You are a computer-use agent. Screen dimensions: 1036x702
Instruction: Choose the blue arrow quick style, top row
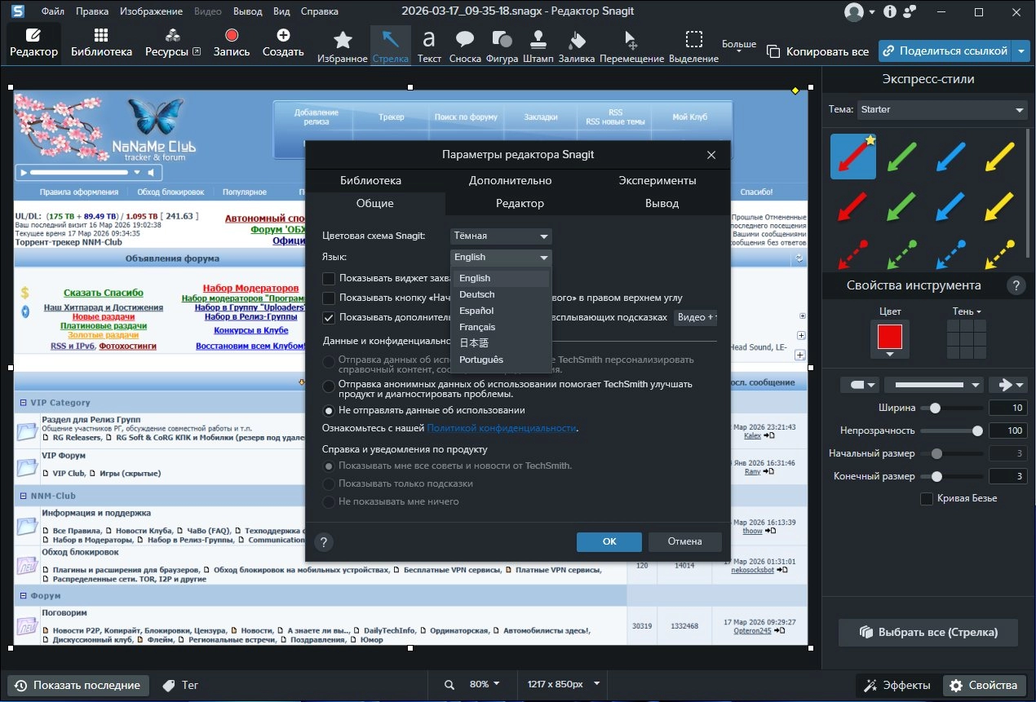coord(951,155)
